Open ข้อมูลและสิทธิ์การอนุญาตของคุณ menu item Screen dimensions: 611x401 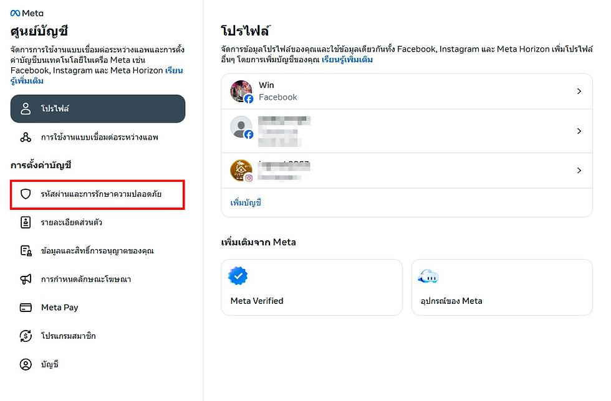click(97, 251)
